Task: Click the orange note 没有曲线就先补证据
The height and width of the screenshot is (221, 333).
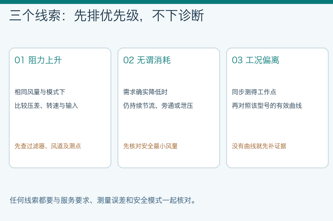Action: point(259,146)
